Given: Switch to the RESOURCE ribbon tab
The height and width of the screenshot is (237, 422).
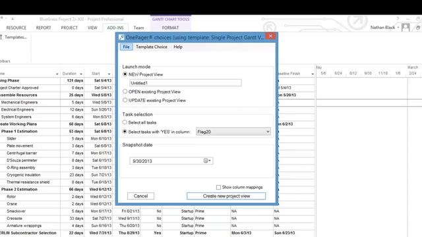Looking at the screenshot, I should [x=16, y=28].
